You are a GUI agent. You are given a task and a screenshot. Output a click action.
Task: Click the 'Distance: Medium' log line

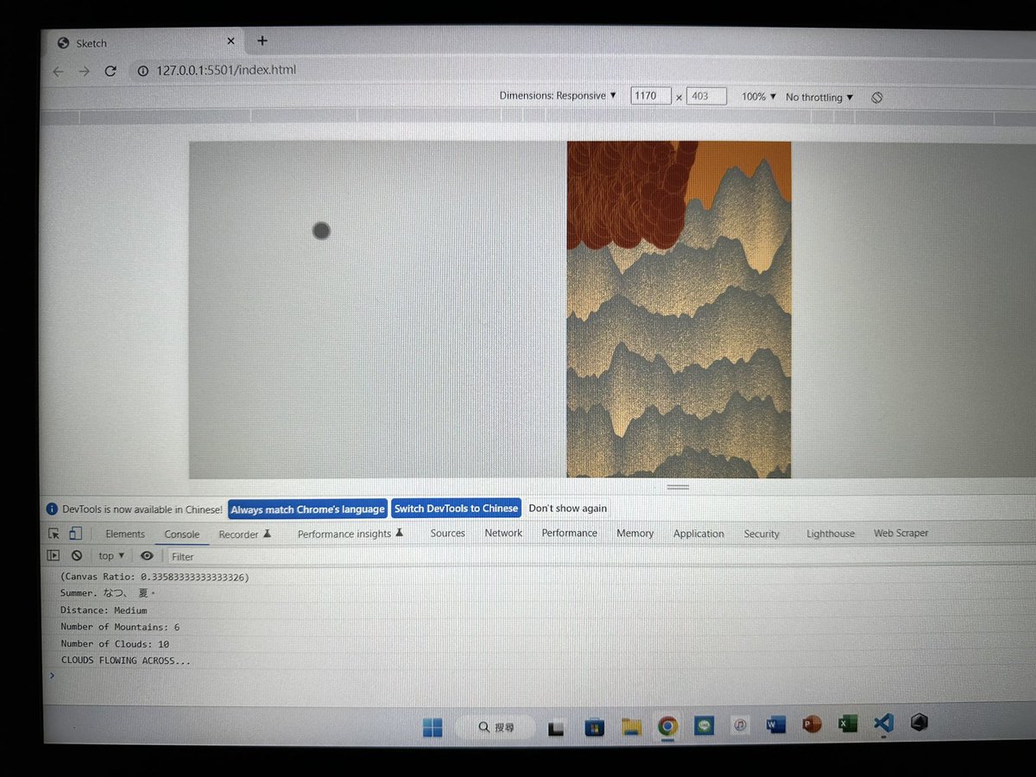104,610
